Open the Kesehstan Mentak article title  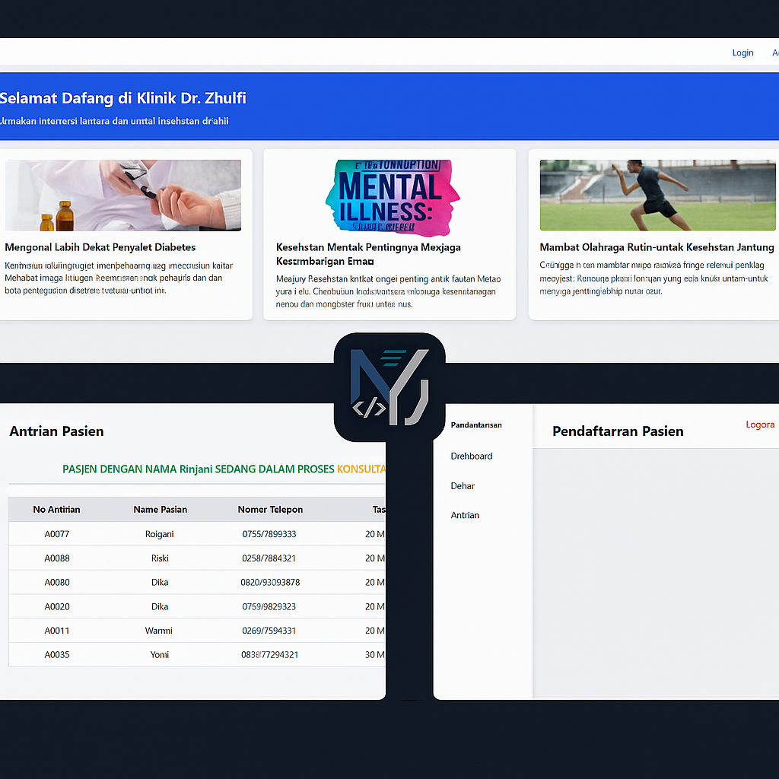[368, 254]
